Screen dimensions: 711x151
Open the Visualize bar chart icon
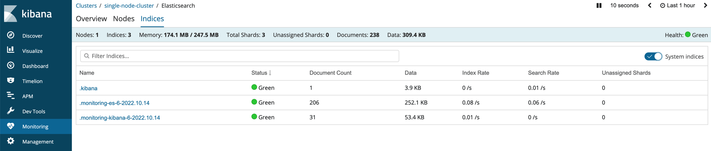[11, 50]
